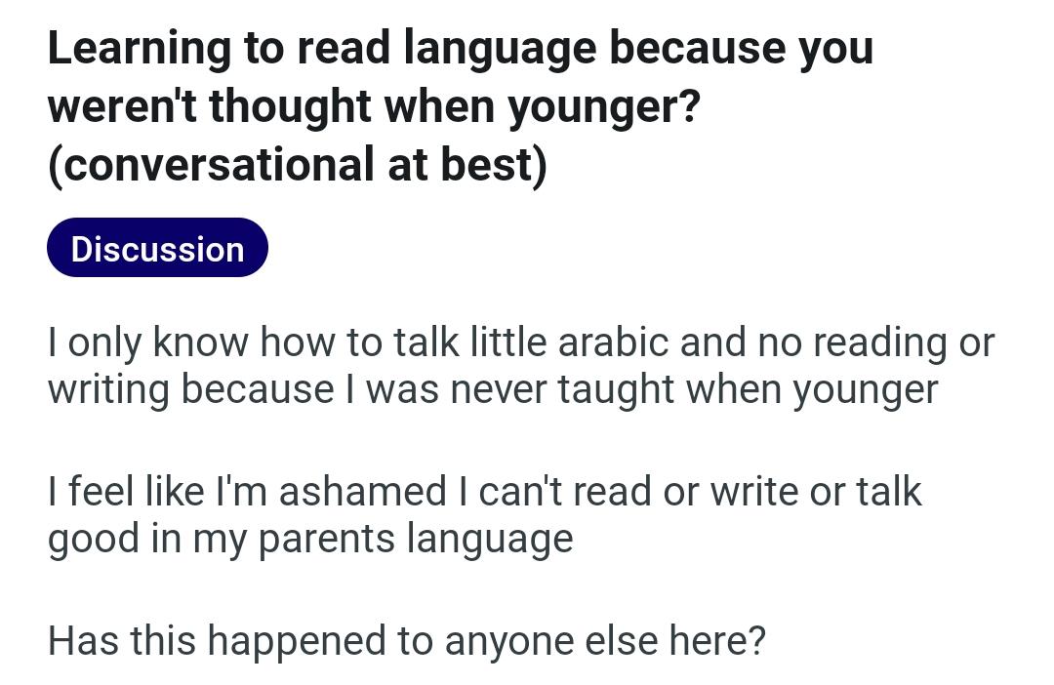Click the word "language" in the title's first line

click(x=500, y=50)
